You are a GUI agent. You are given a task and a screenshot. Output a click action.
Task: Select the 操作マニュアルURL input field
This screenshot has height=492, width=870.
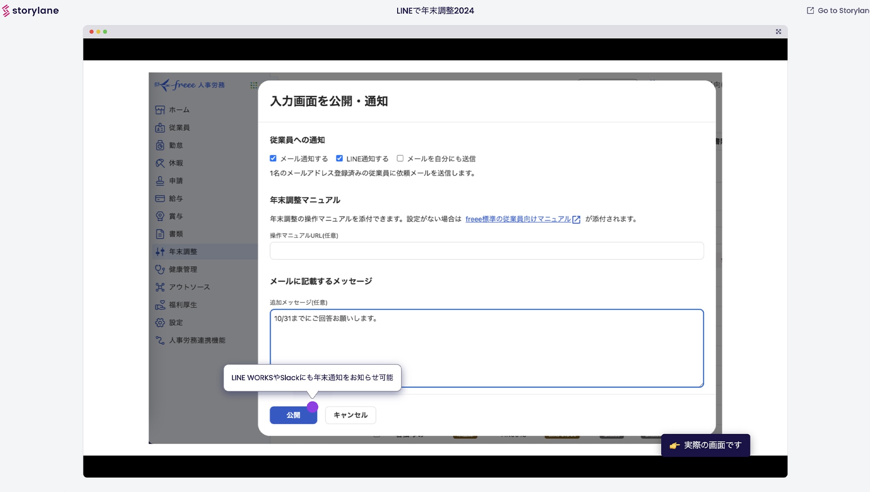point(486,250)
